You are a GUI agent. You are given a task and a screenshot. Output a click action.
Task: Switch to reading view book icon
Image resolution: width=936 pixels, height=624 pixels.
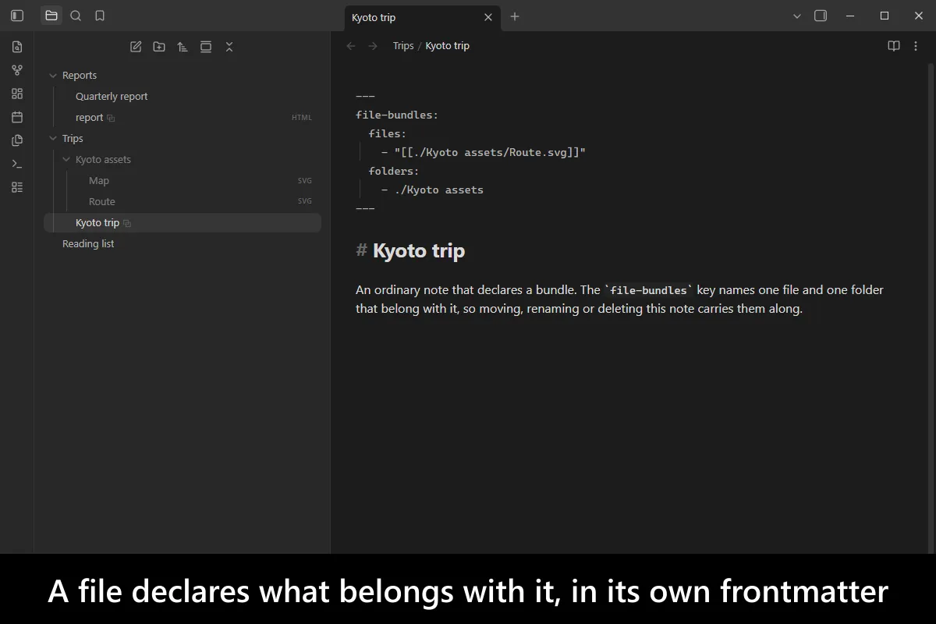(x=894, y=46)
